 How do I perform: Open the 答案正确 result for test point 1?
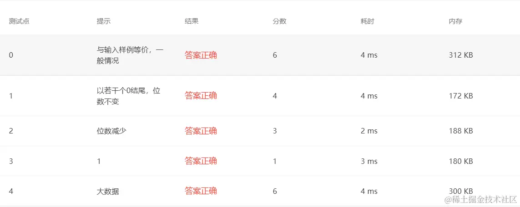[201, 96]
